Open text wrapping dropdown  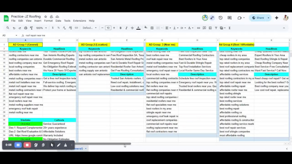tap(183, 28)
